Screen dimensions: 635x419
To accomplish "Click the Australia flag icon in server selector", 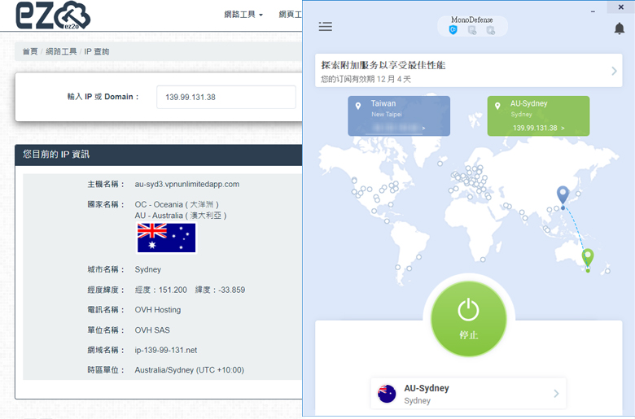I will coord(387,394).
